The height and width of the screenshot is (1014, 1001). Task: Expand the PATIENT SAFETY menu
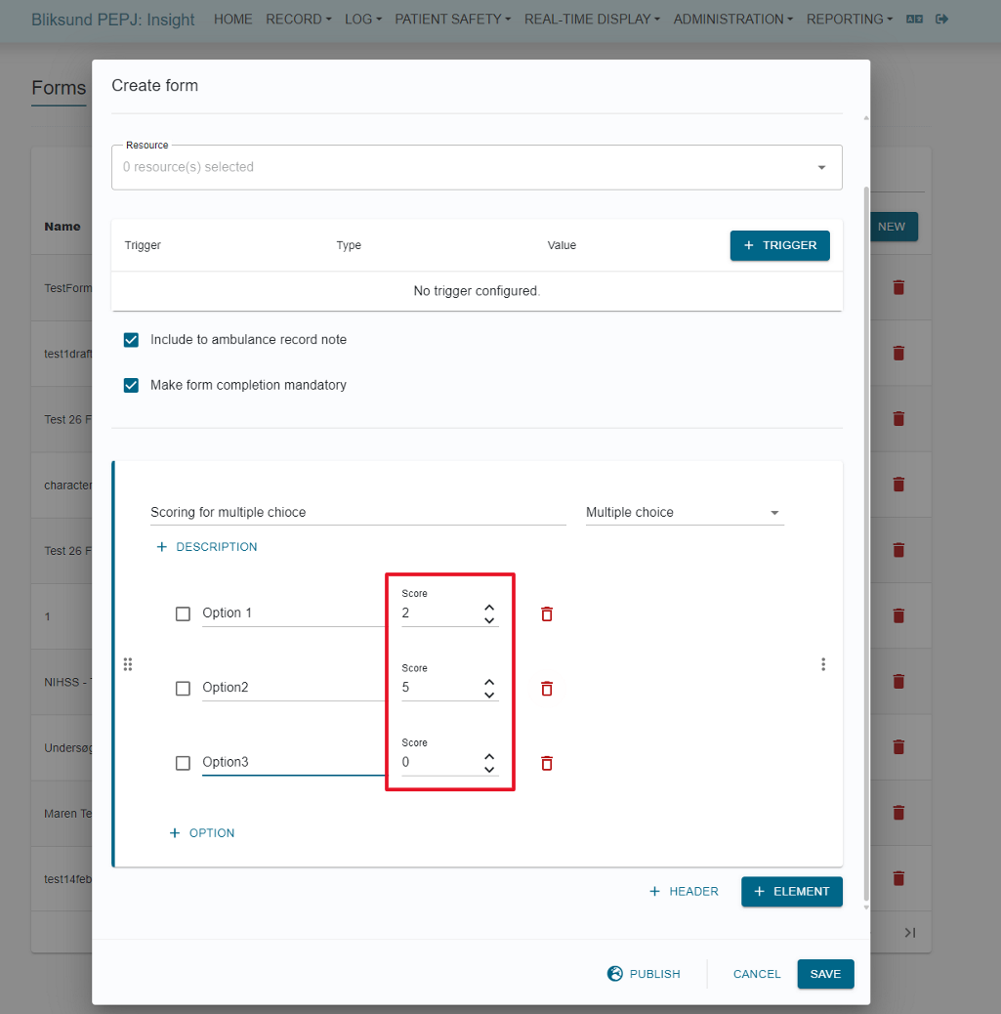(x=453, y=20)
